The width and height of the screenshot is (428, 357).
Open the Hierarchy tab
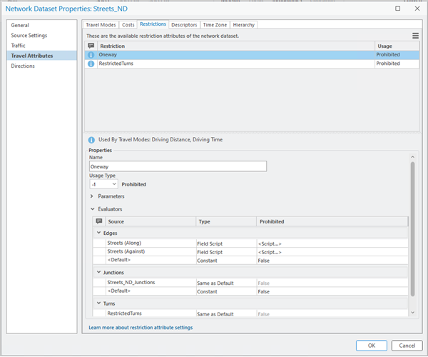243,25
